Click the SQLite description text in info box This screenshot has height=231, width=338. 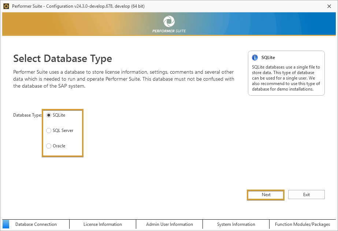(286, 78)
